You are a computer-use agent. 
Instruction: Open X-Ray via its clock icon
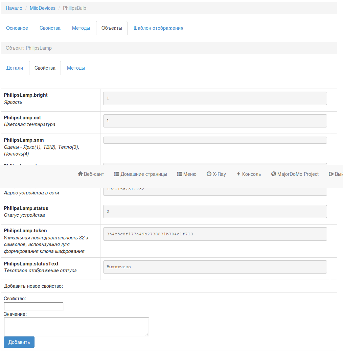[209, 174]
